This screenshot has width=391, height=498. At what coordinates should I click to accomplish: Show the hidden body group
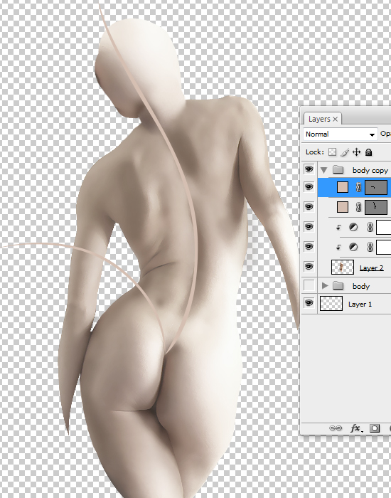(x=309, y=285)
